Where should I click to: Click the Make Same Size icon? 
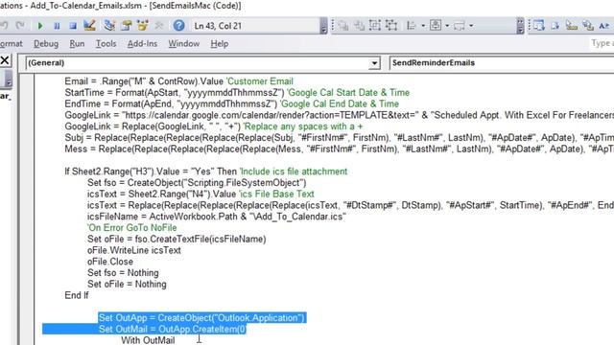point(459,26)
